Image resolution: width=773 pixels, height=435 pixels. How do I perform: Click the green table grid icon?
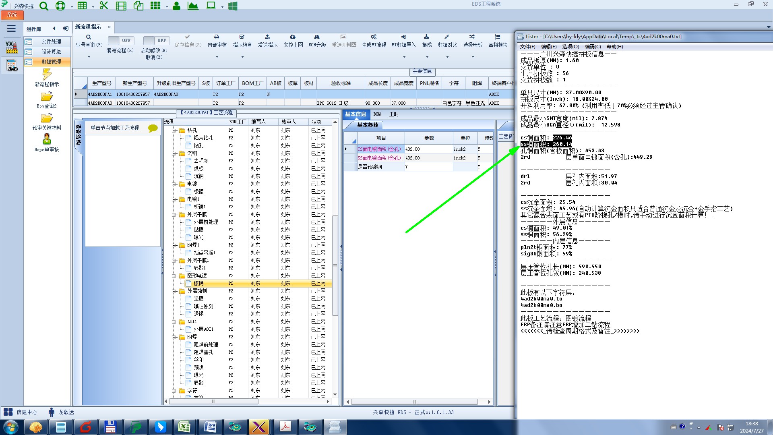tap(82, 6)
